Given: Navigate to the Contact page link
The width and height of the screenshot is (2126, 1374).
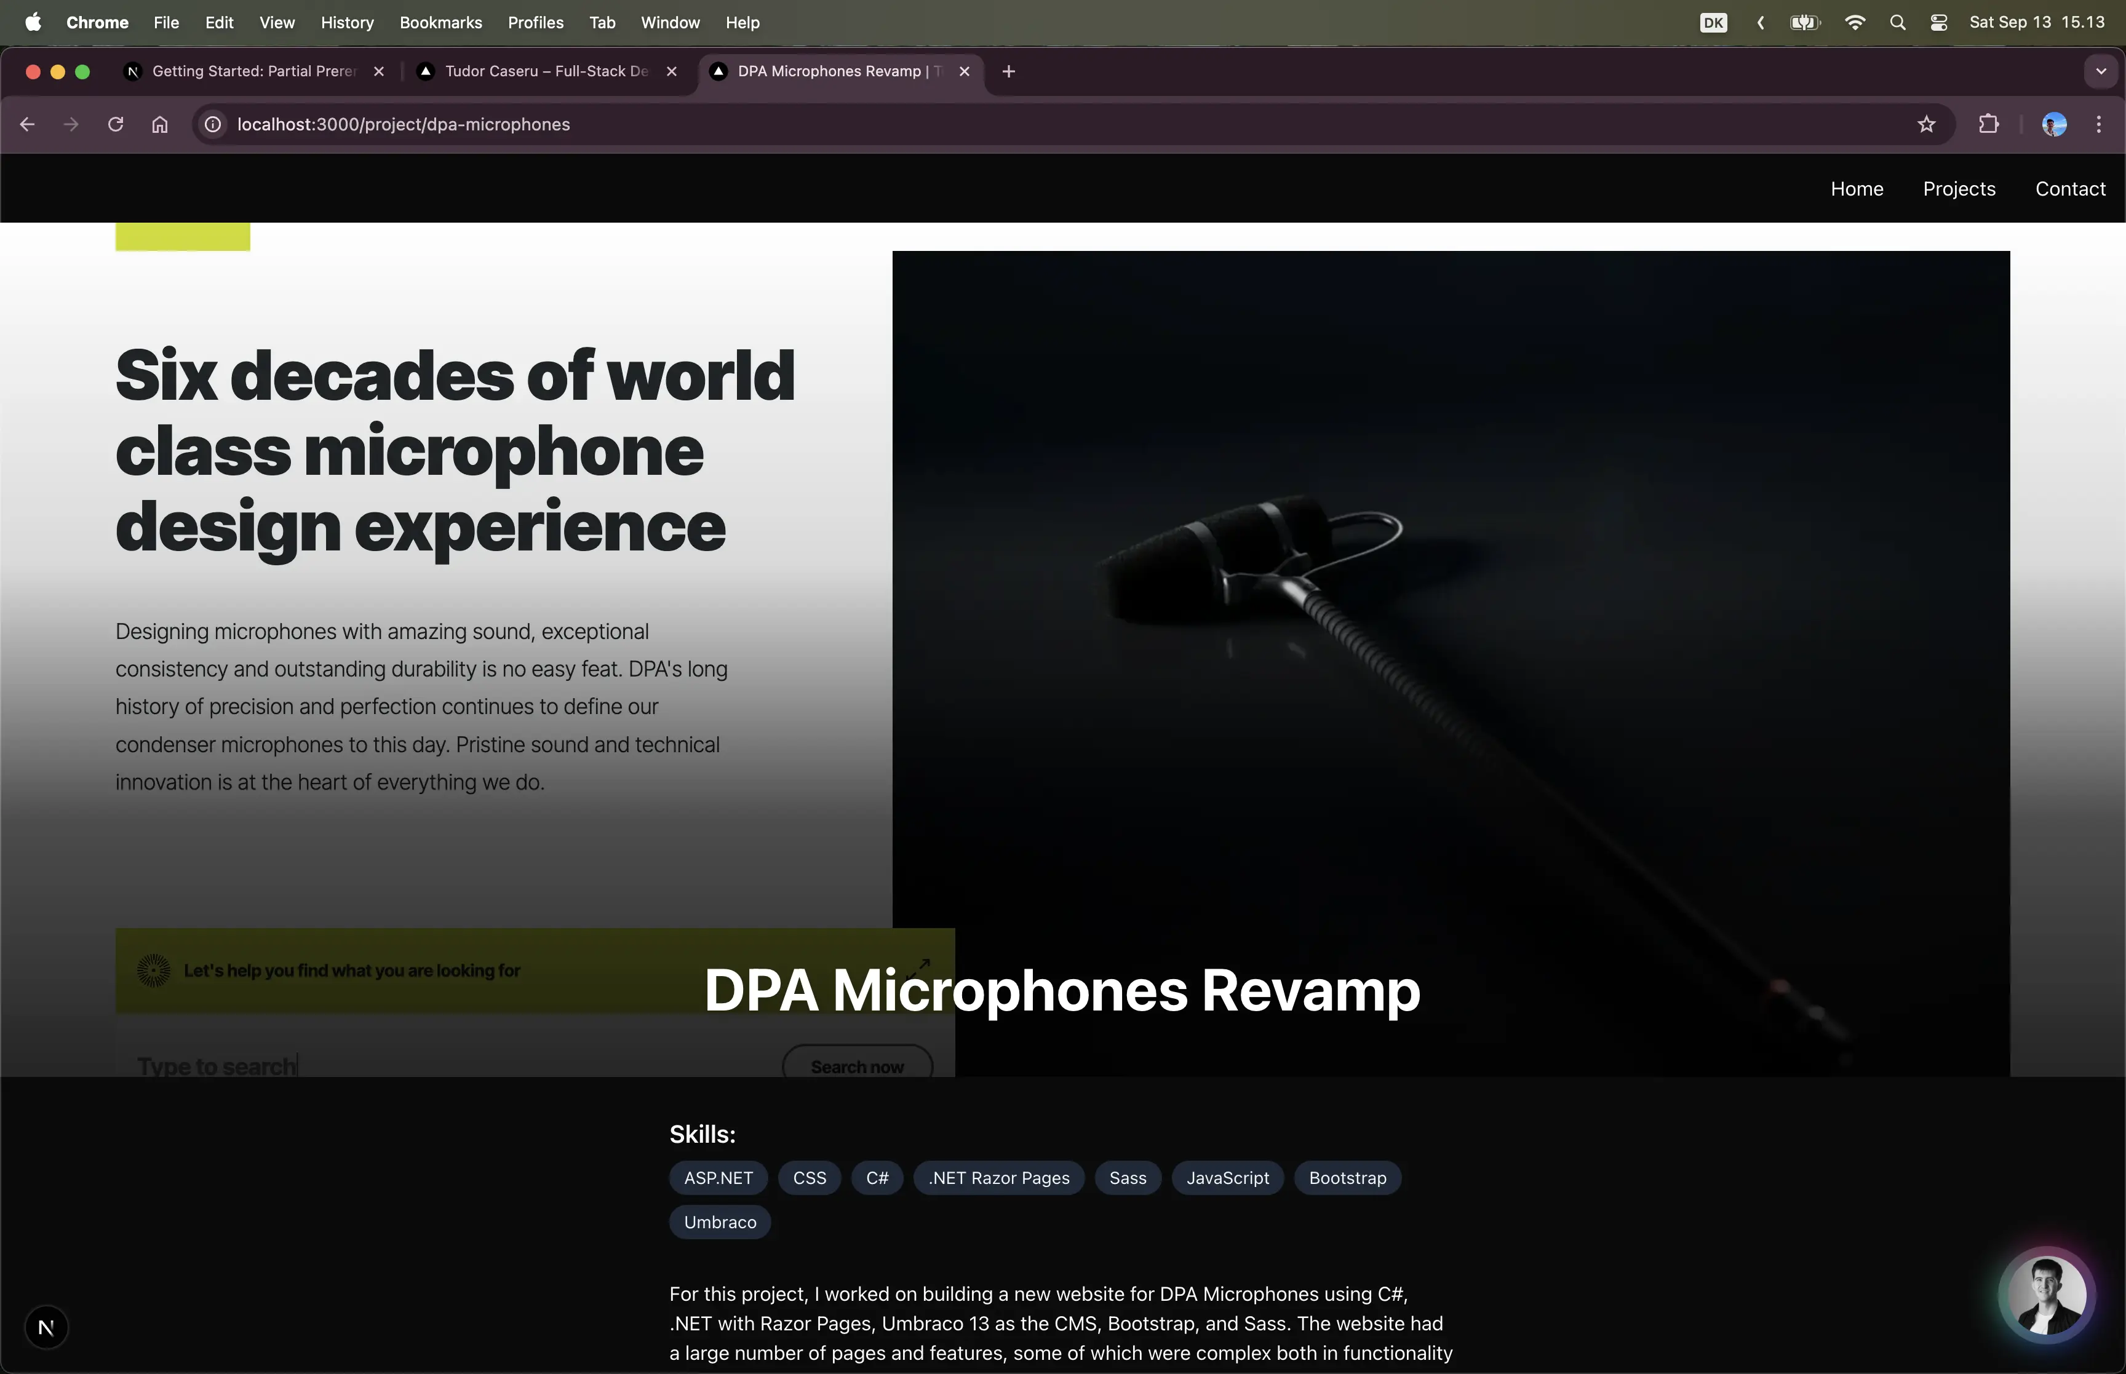Looking at the screenshot, I should coord(2070,189).
